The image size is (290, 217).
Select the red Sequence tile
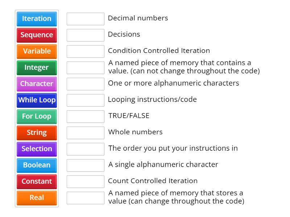[x=37, y=35]
